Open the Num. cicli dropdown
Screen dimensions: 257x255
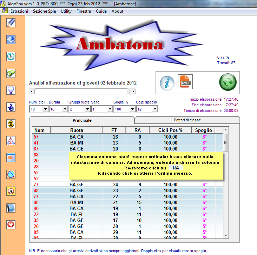45,109
